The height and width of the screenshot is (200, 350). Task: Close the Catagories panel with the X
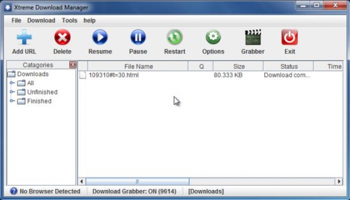(73, 65)
